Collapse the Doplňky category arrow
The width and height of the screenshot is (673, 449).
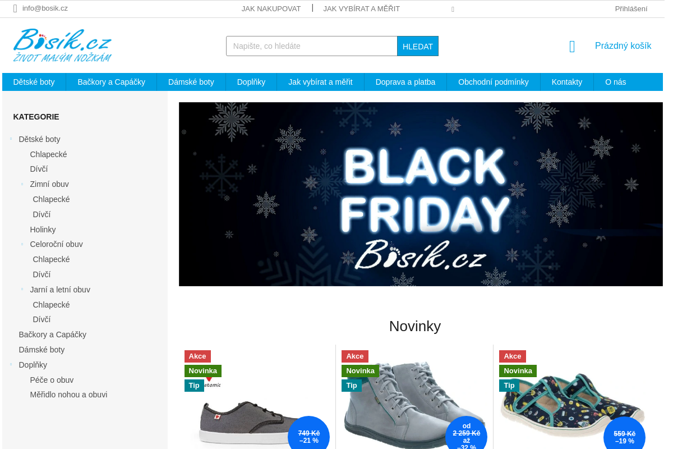click(11, 365)
